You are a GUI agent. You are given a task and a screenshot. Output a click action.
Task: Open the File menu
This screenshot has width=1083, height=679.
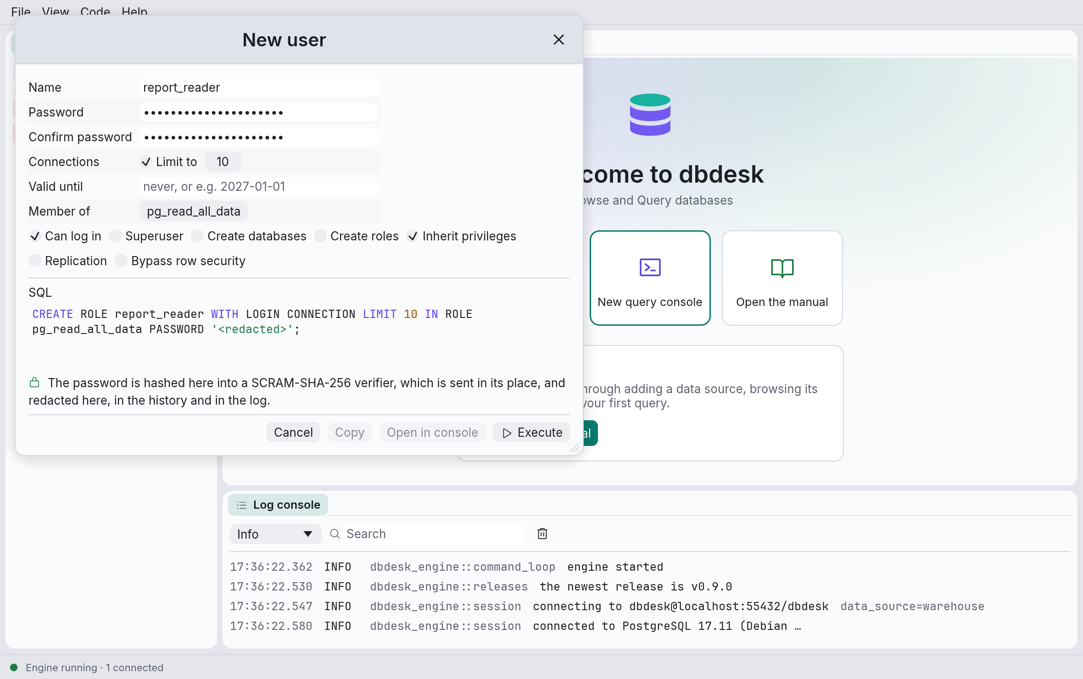point(21,11)
